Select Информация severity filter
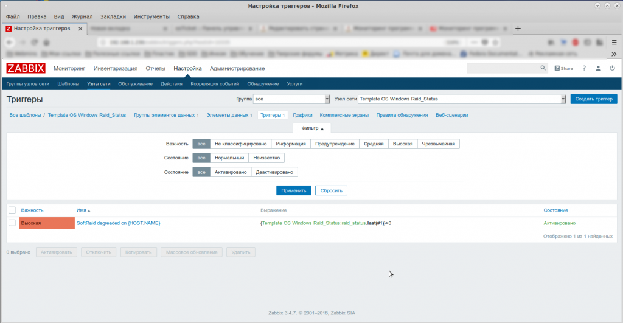The height and width of the screenshot is (323, 623). click(291, 144)
